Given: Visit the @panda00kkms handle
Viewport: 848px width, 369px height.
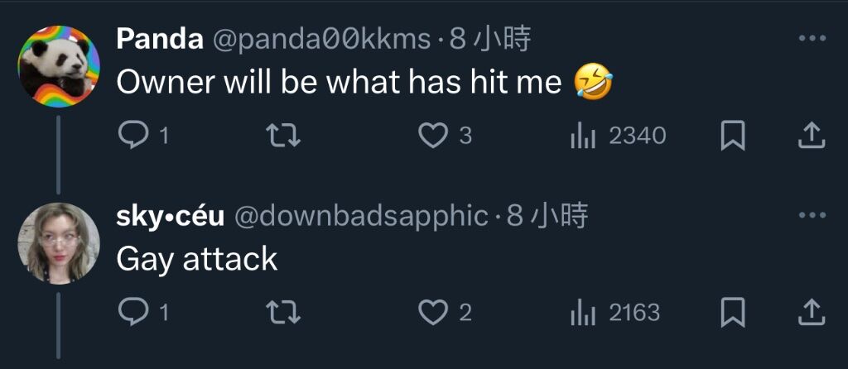Looking at the screenshot, I should (321, 40).
